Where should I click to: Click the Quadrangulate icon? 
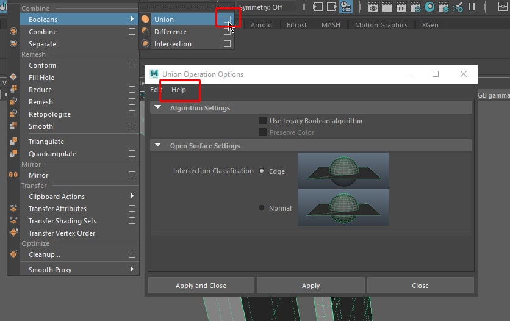(13, 153)
